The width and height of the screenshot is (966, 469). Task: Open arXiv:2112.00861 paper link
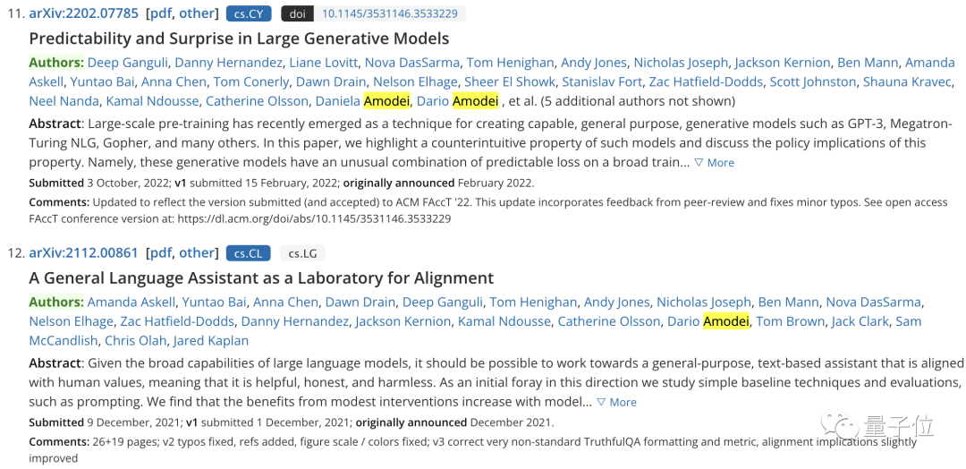tap(83, 252)
